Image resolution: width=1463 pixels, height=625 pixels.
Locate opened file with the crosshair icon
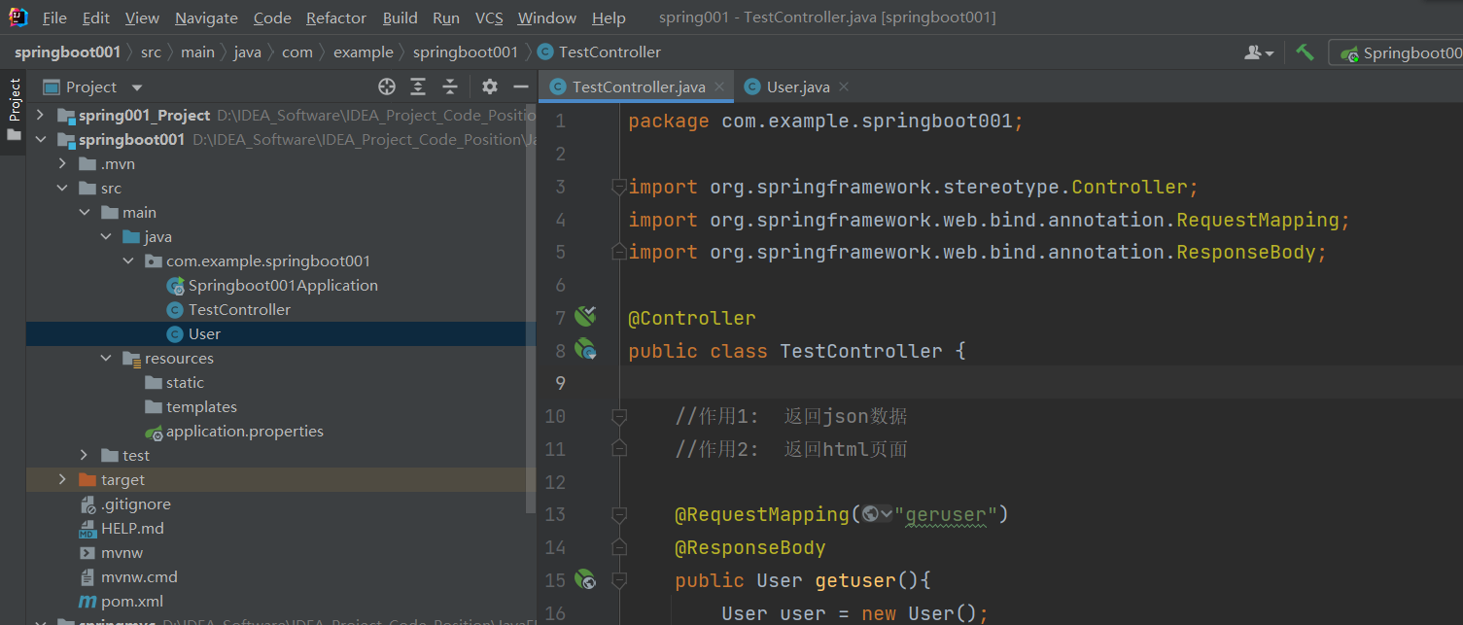point(386,87)
